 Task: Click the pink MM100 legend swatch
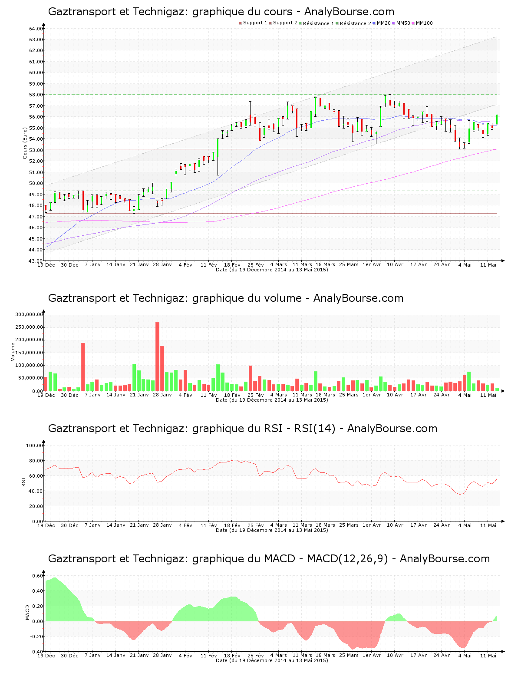tap(413, 23)
